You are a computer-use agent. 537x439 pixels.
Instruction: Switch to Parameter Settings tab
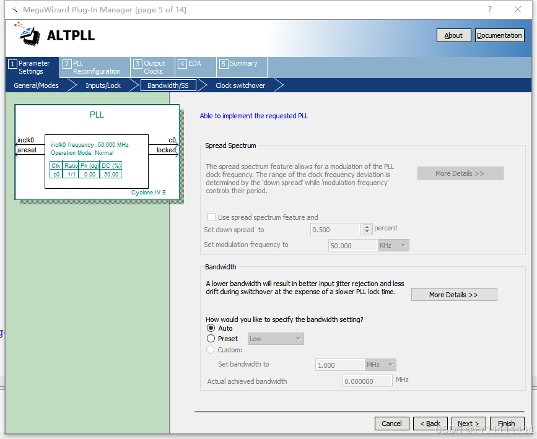point(33,67)
